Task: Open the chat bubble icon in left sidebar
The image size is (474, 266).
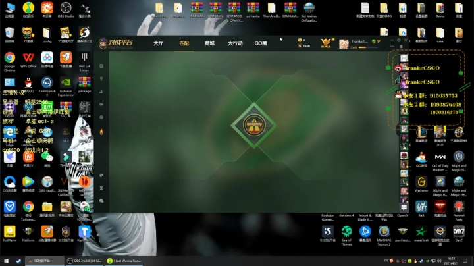Action: (101, 201)
